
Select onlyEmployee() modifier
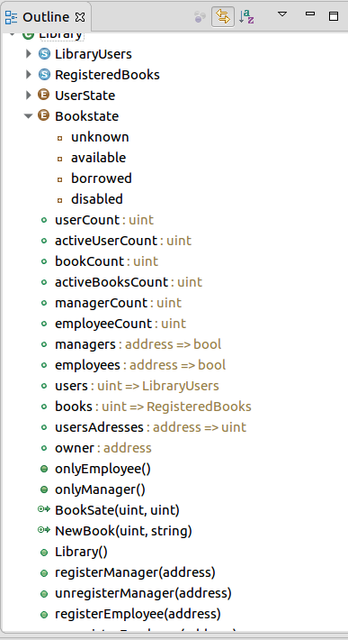(103, 470)
